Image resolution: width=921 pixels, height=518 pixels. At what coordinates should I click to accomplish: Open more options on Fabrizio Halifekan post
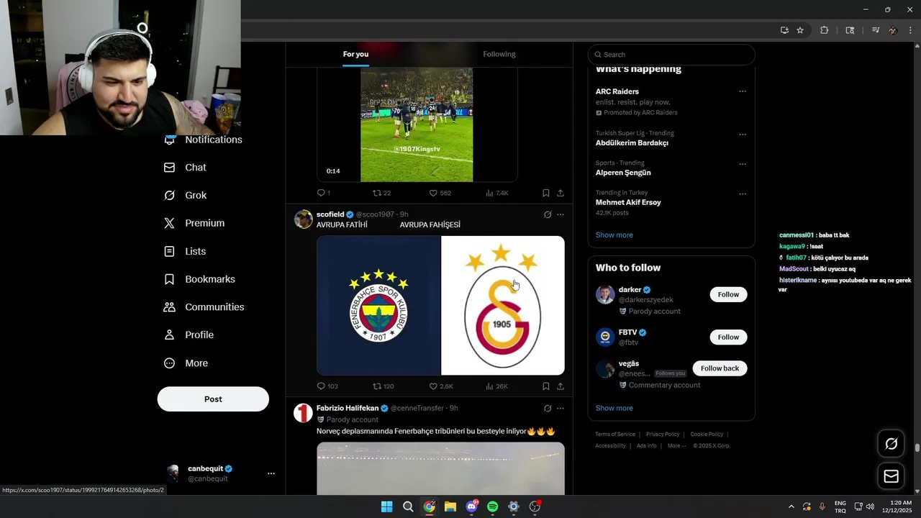point(561,408)
